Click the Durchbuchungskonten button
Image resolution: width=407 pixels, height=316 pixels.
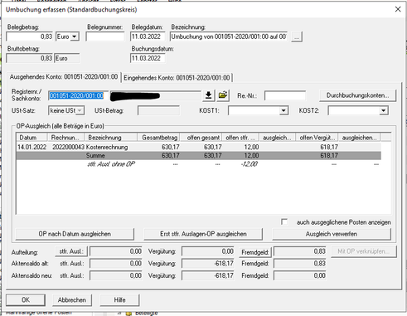coord(357,95)
